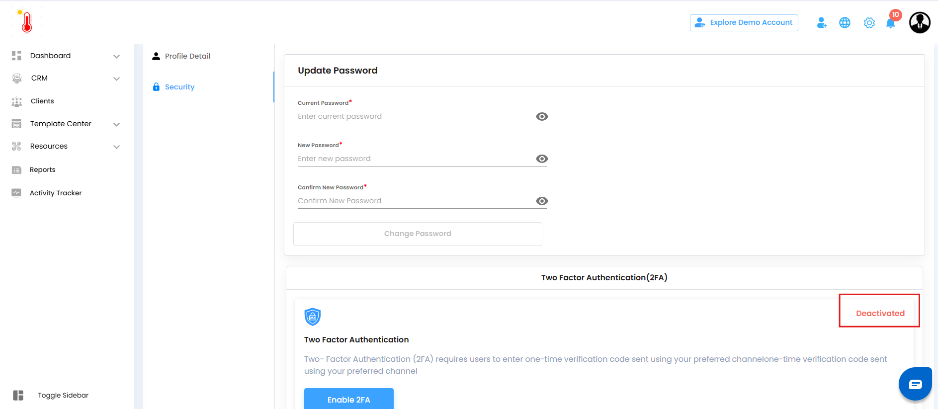The image size is (938, 409).
Task: Expand the Dashboard menu chevron
Action: (x=117, y=56)
